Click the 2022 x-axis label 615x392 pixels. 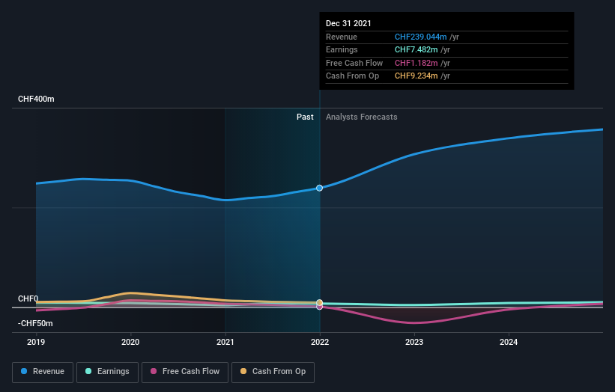click(320, 343)
